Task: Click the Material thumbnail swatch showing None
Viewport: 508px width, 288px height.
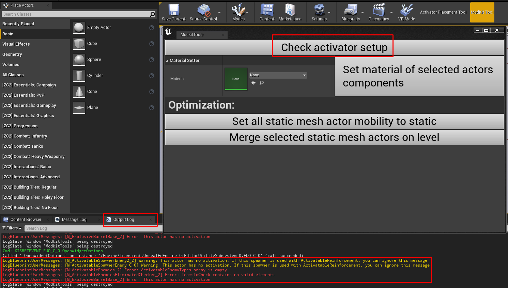Action: (x=236, y=79)
